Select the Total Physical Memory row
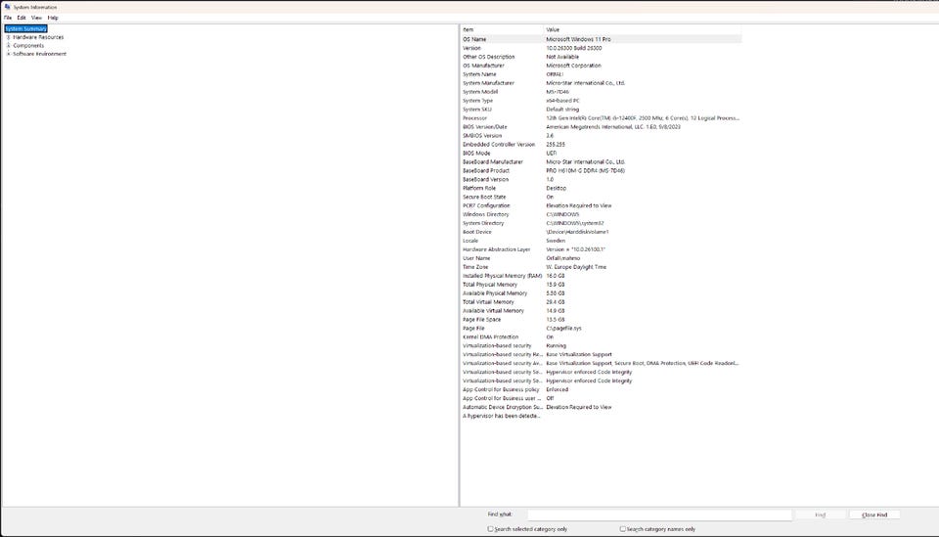Screen dimensions: 939x537 (x=602, y=285)
